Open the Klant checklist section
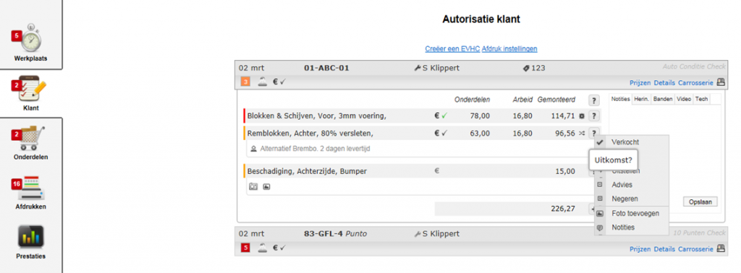 pyautogui.click(x=30, y=93)
